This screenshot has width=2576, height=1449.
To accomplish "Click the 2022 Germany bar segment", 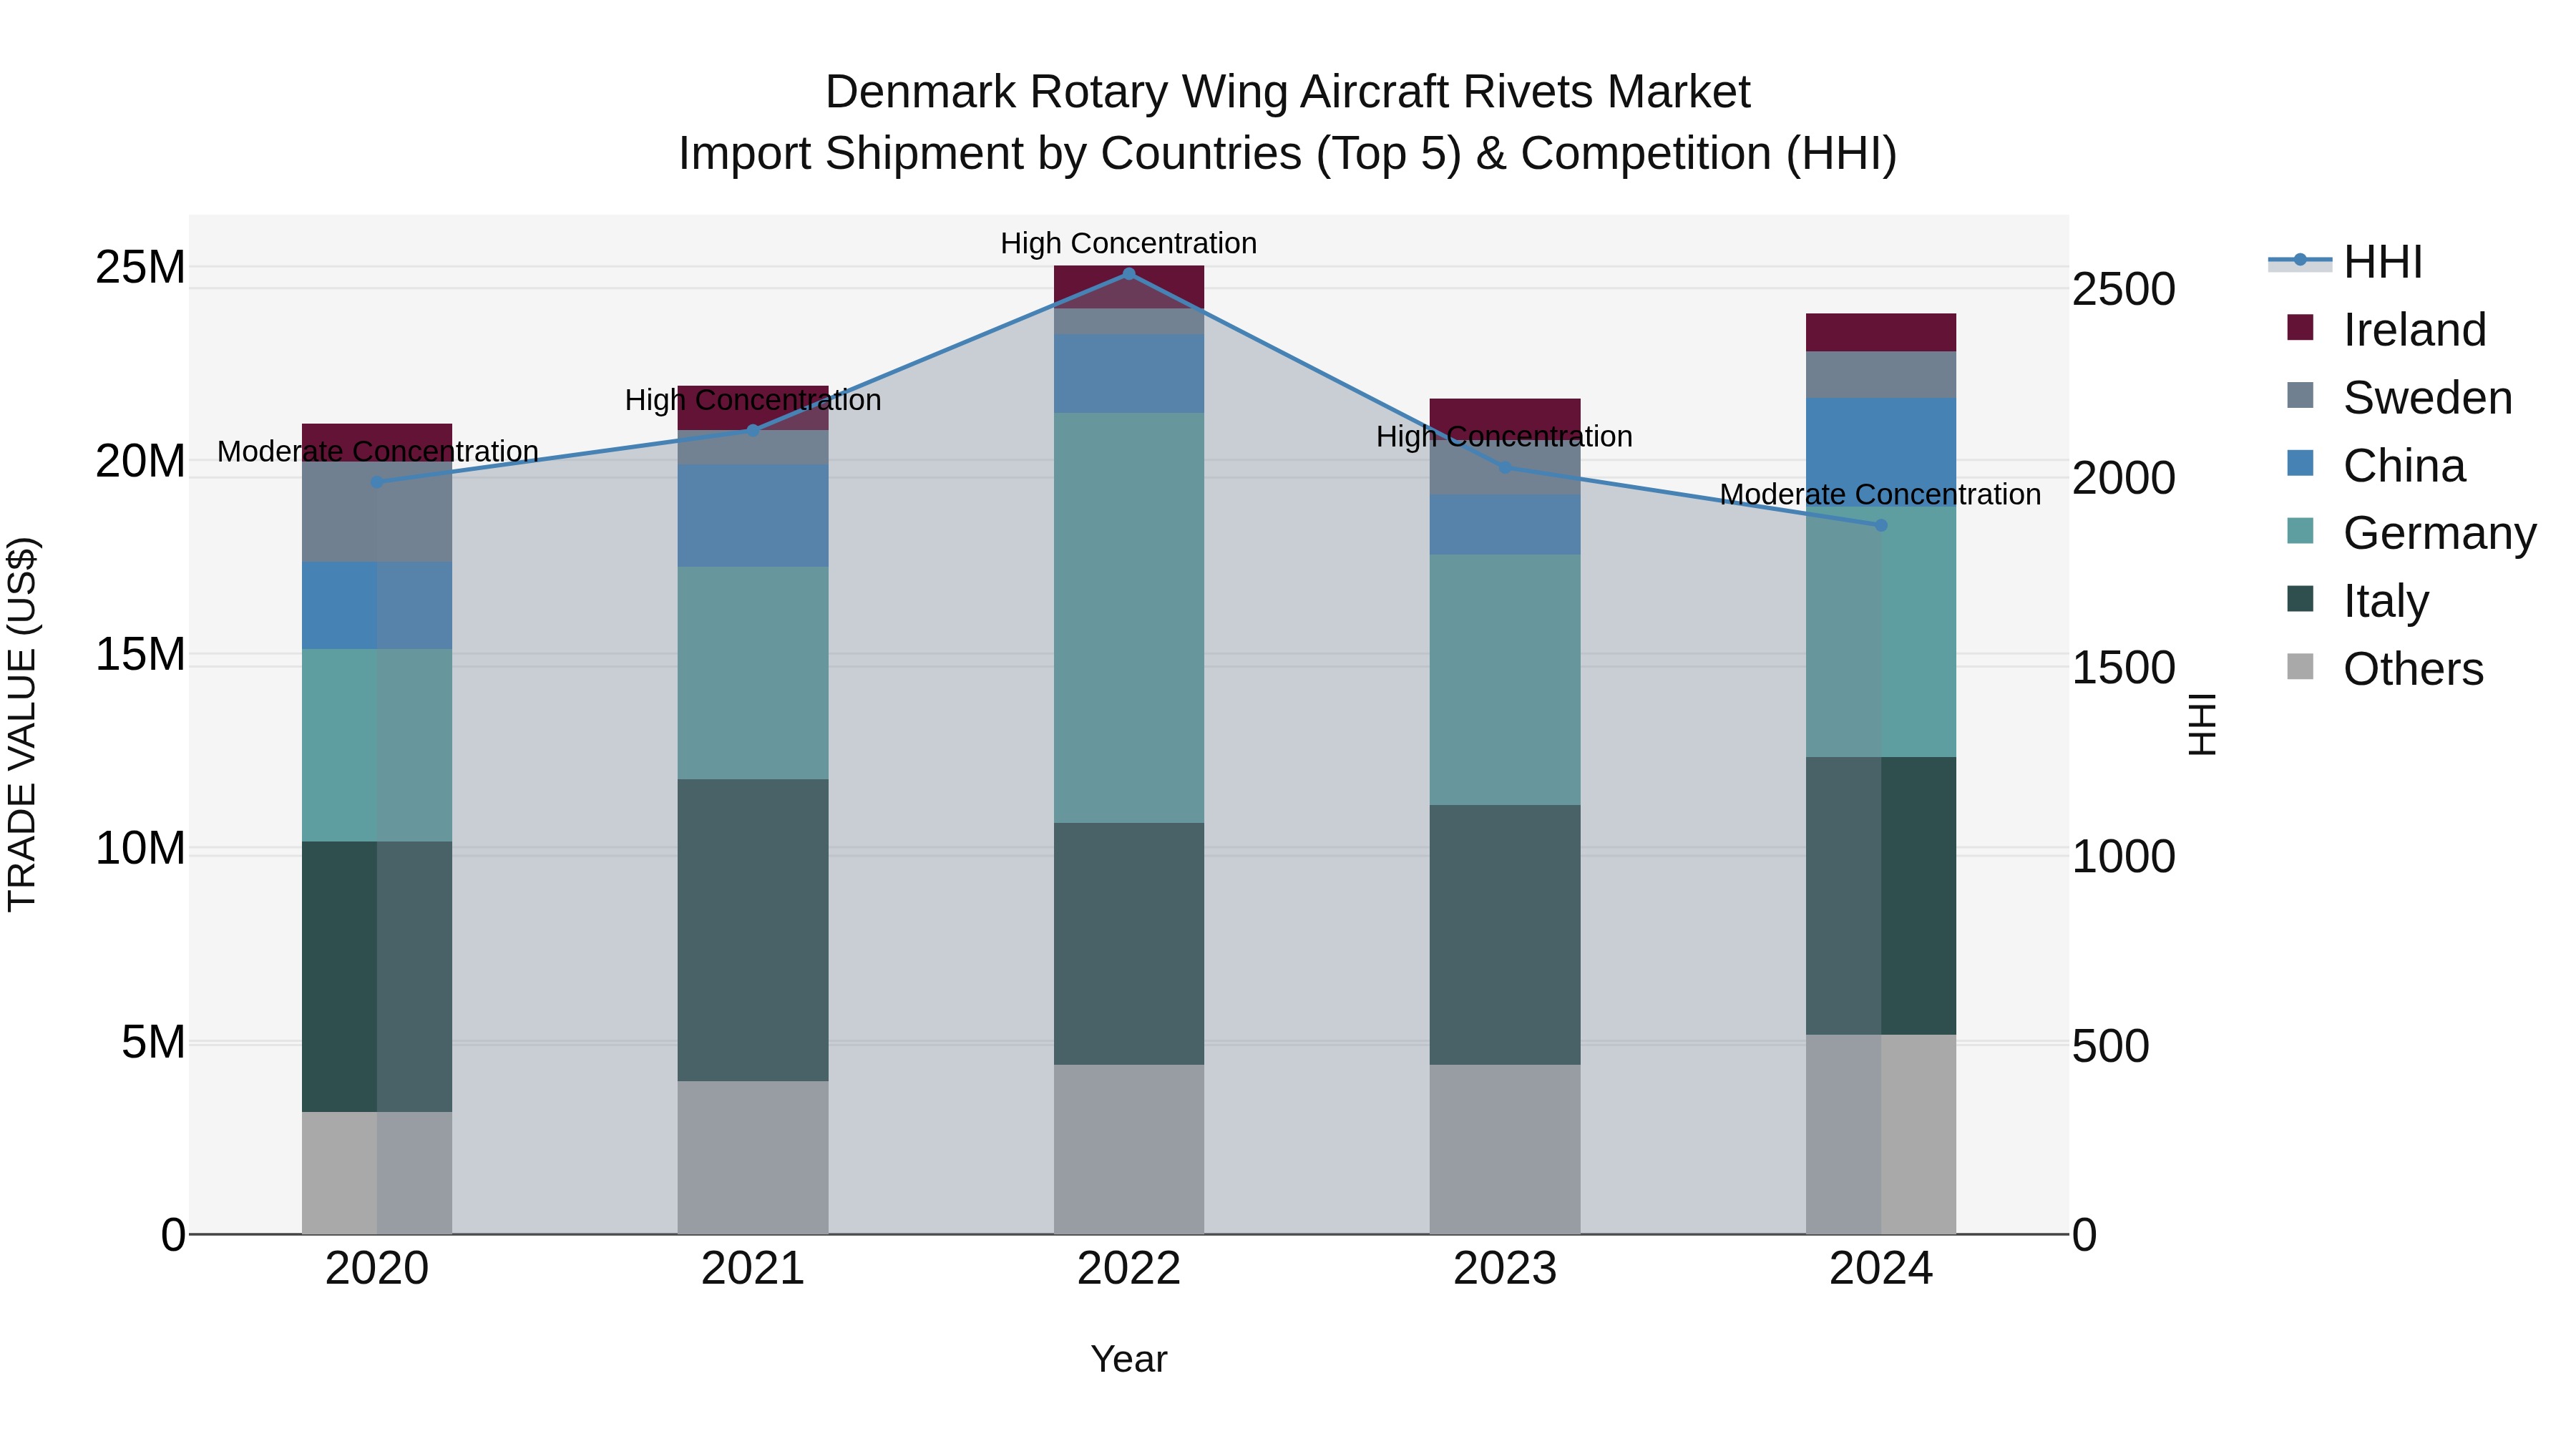I will click(x=1129, y=618).
